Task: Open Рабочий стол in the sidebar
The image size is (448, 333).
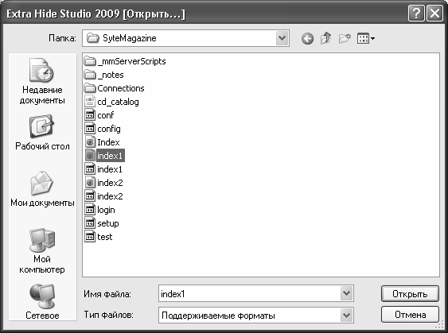Action: click(42, 133)
